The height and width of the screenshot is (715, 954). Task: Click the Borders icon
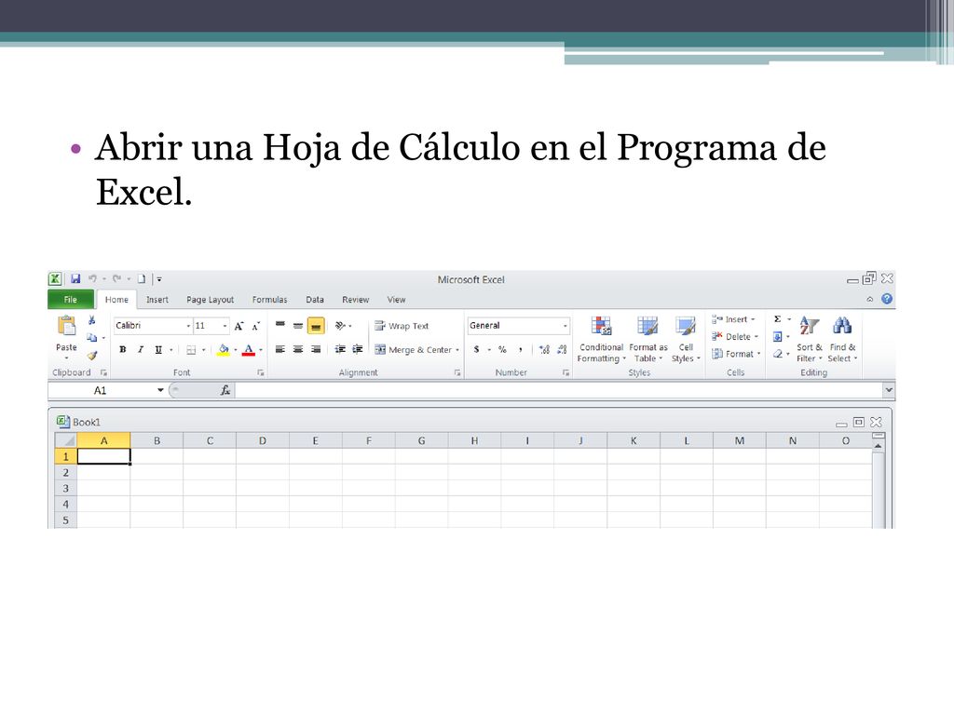pos(191,350)
